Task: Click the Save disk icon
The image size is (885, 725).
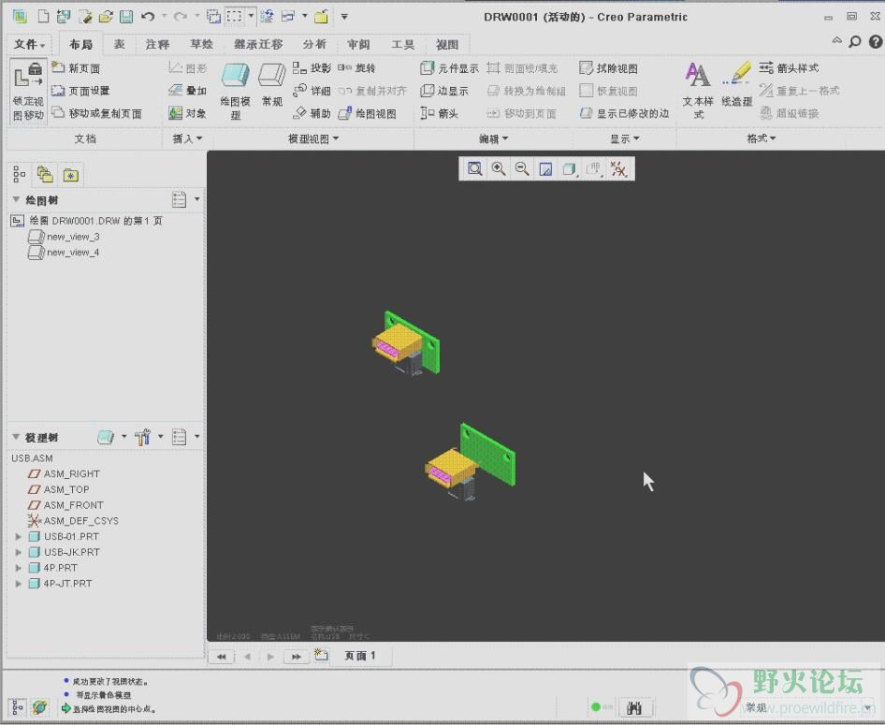Action: pos(126,16)
